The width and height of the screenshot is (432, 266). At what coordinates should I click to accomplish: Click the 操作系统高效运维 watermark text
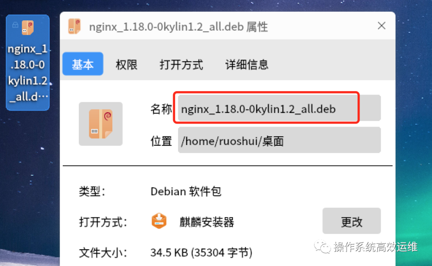coord(376,247)
